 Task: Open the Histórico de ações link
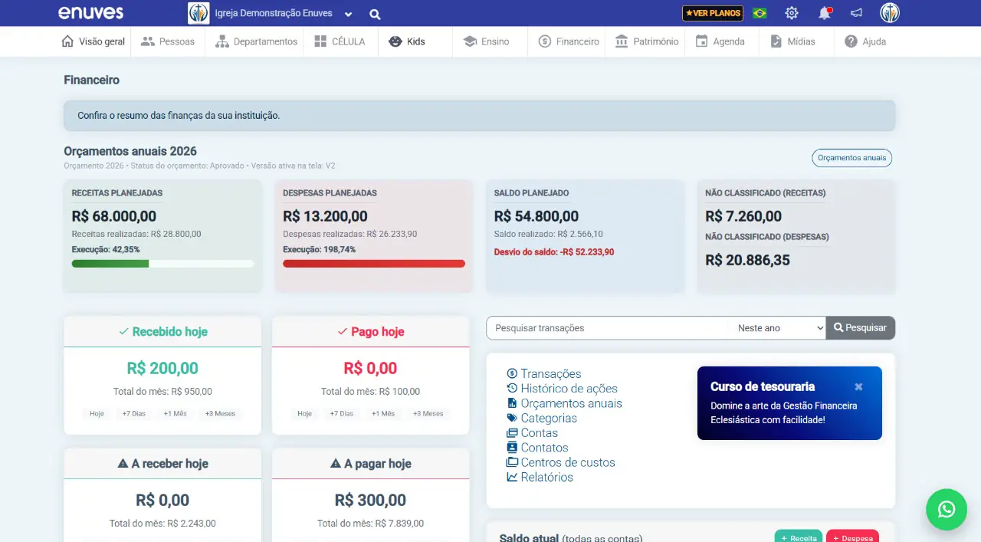pyautogui.click(x=562, y=389)
